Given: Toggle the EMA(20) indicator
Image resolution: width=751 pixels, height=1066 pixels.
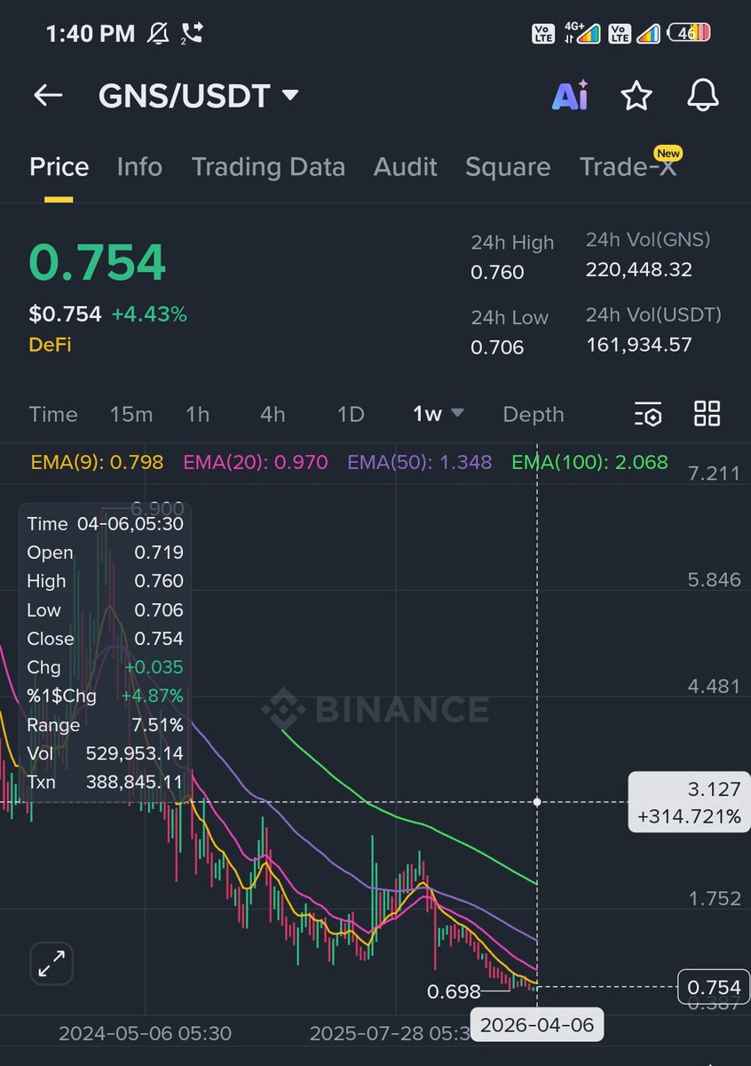Looking at the screenshot, I should [249, 462].
